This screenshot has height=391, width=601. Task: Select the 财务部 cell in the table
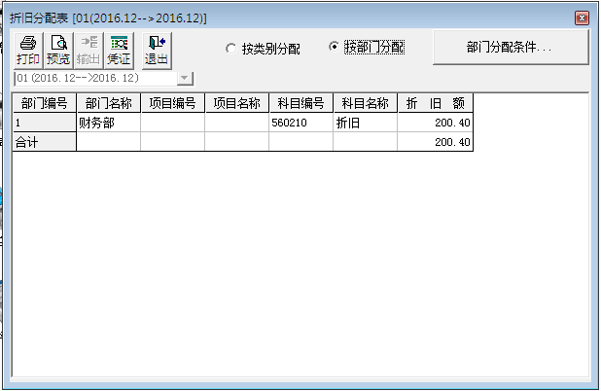pyautogui.click(x=108, y=124)
